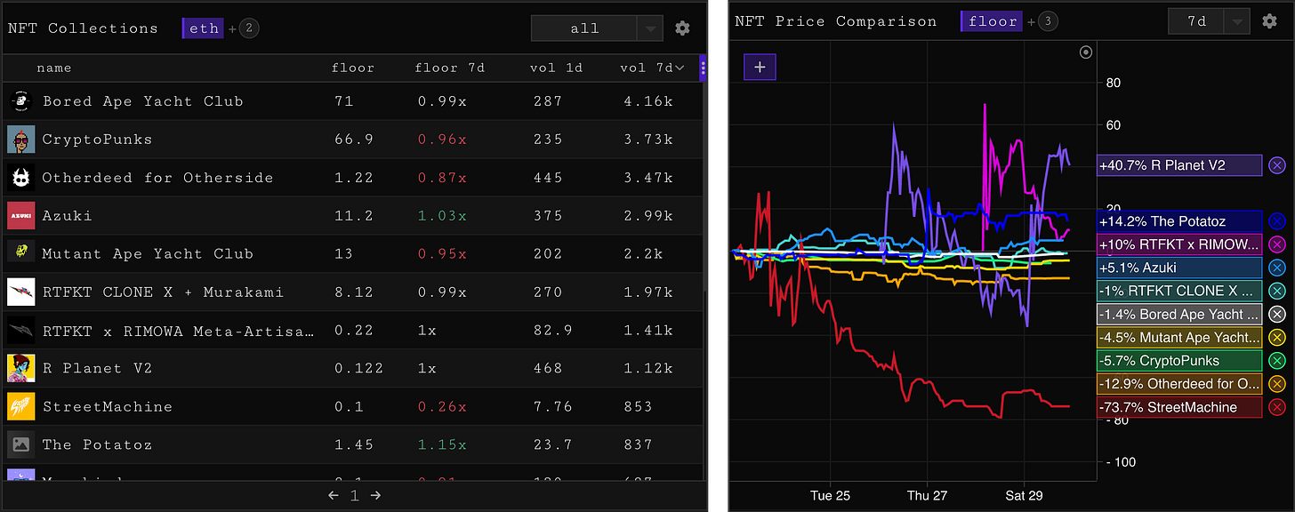This screenshot has width=1295, height=512.
Task: Remove CryptoPunks series from chart
Action: [x=1277, y=361]
